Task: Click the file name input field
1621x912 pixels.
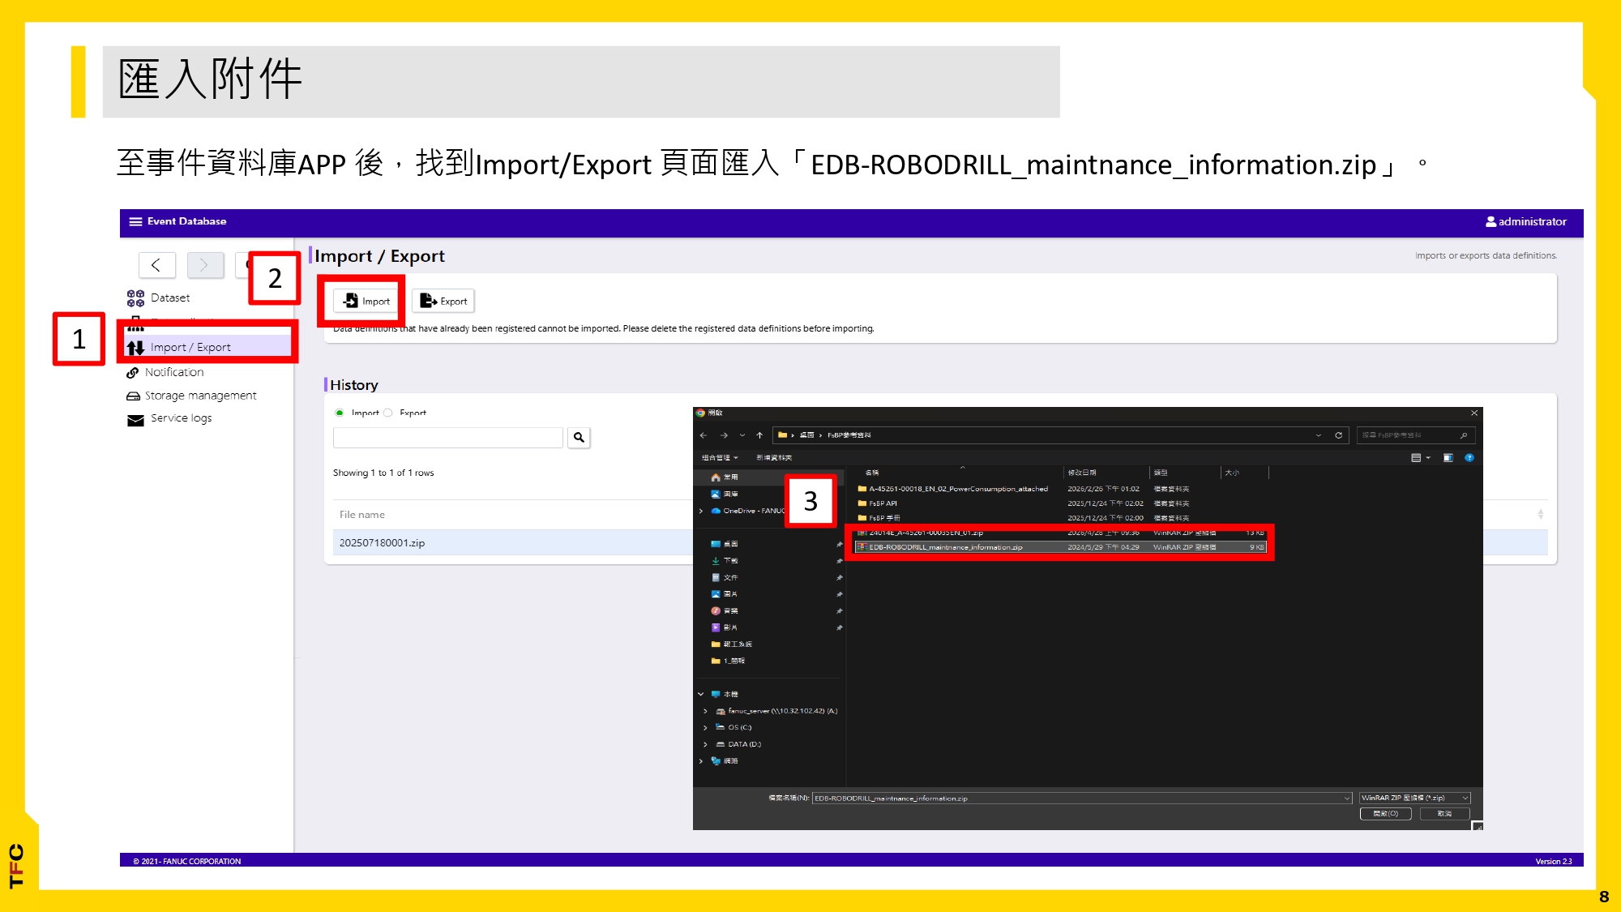Action: tap(1082, 799)
